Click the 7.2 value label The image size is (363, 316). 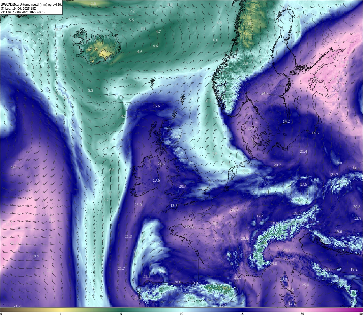tap(132, 11)
